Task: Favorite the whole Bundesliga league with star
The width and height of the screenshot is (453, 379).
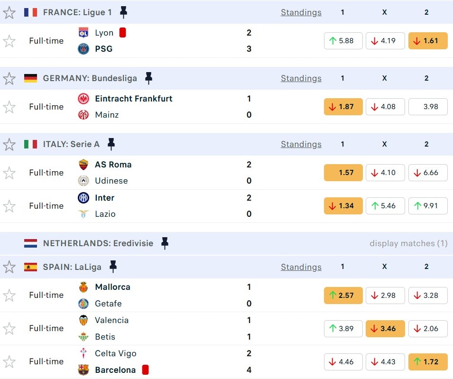Action: pyautogui.click(x=9, y=78)
